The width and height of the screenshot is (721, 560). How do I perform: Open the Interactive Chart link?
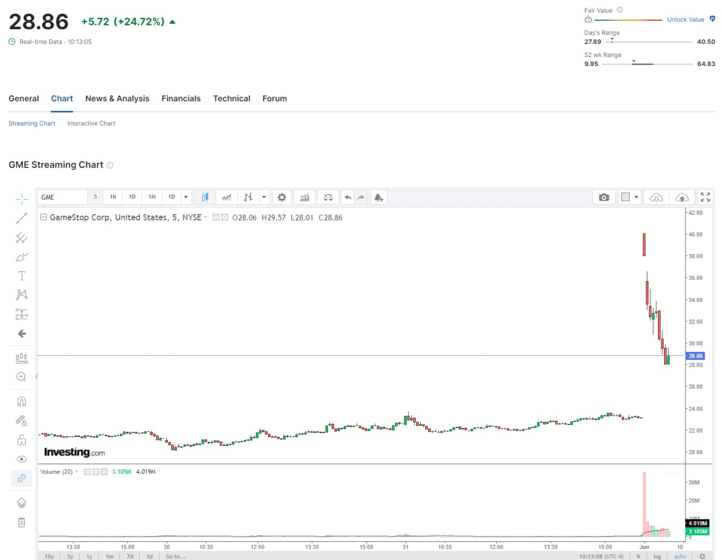(x=91, y=124)
